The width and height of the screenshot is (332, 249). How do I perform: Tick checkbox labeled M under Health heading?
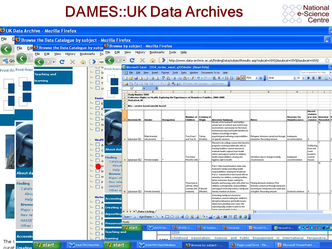click(x=98, y=171)
